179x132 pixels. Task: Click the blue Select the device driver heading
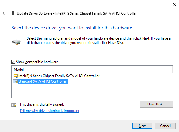point(72,28)
